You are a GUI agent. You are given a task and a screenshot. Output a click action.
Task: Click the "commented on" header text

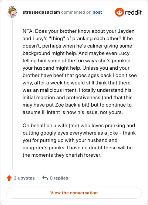pyautogui.click(x=76, y=12)
